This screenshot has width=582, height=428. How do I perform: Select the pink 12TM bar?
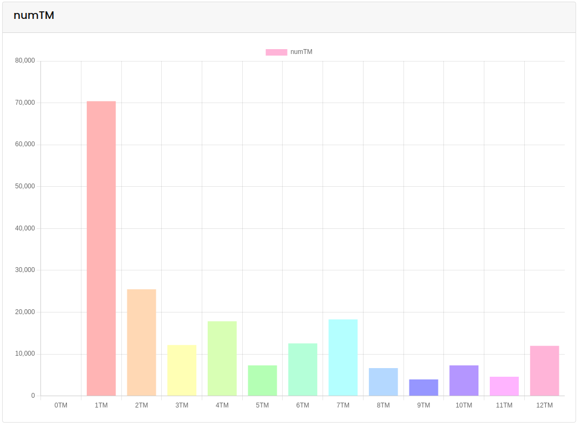pos(544,371)
